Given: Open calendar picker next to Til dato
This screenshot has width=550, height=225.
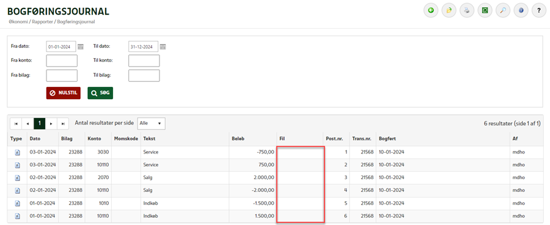Looking at the screenshot, I should tap(163, 46).
